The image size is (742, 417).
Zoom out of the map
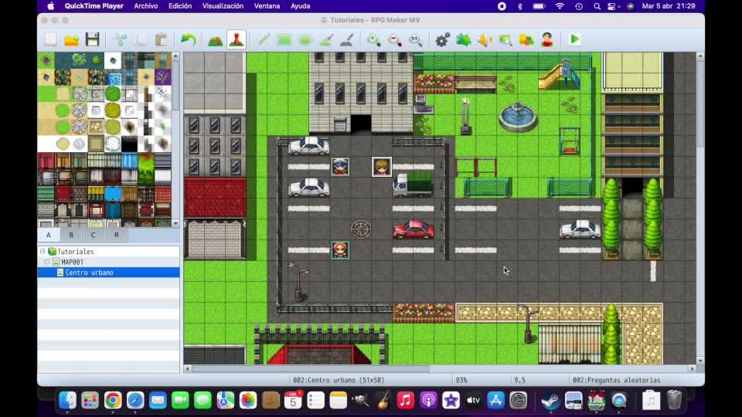pyautogui.click(x=395, y=39)
